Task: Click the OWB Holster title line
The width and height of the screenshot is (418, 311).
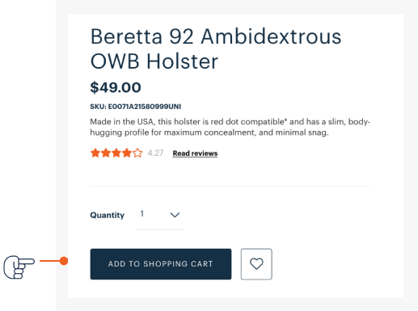Action: (154, 61)
